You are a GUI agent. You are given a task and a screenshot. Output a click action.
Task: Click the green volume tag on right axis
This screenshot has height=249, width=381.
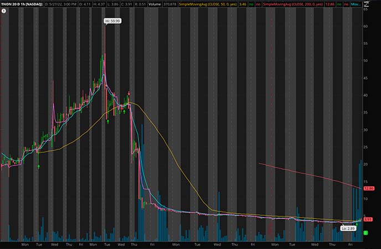pyautogui.click(x=366, y=234)
